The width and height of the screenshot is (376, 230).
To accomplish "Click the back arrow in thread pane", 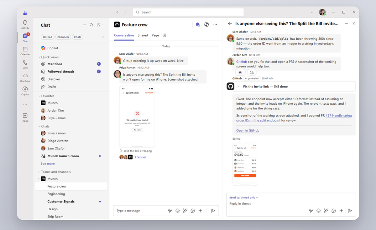I will 230,23.
